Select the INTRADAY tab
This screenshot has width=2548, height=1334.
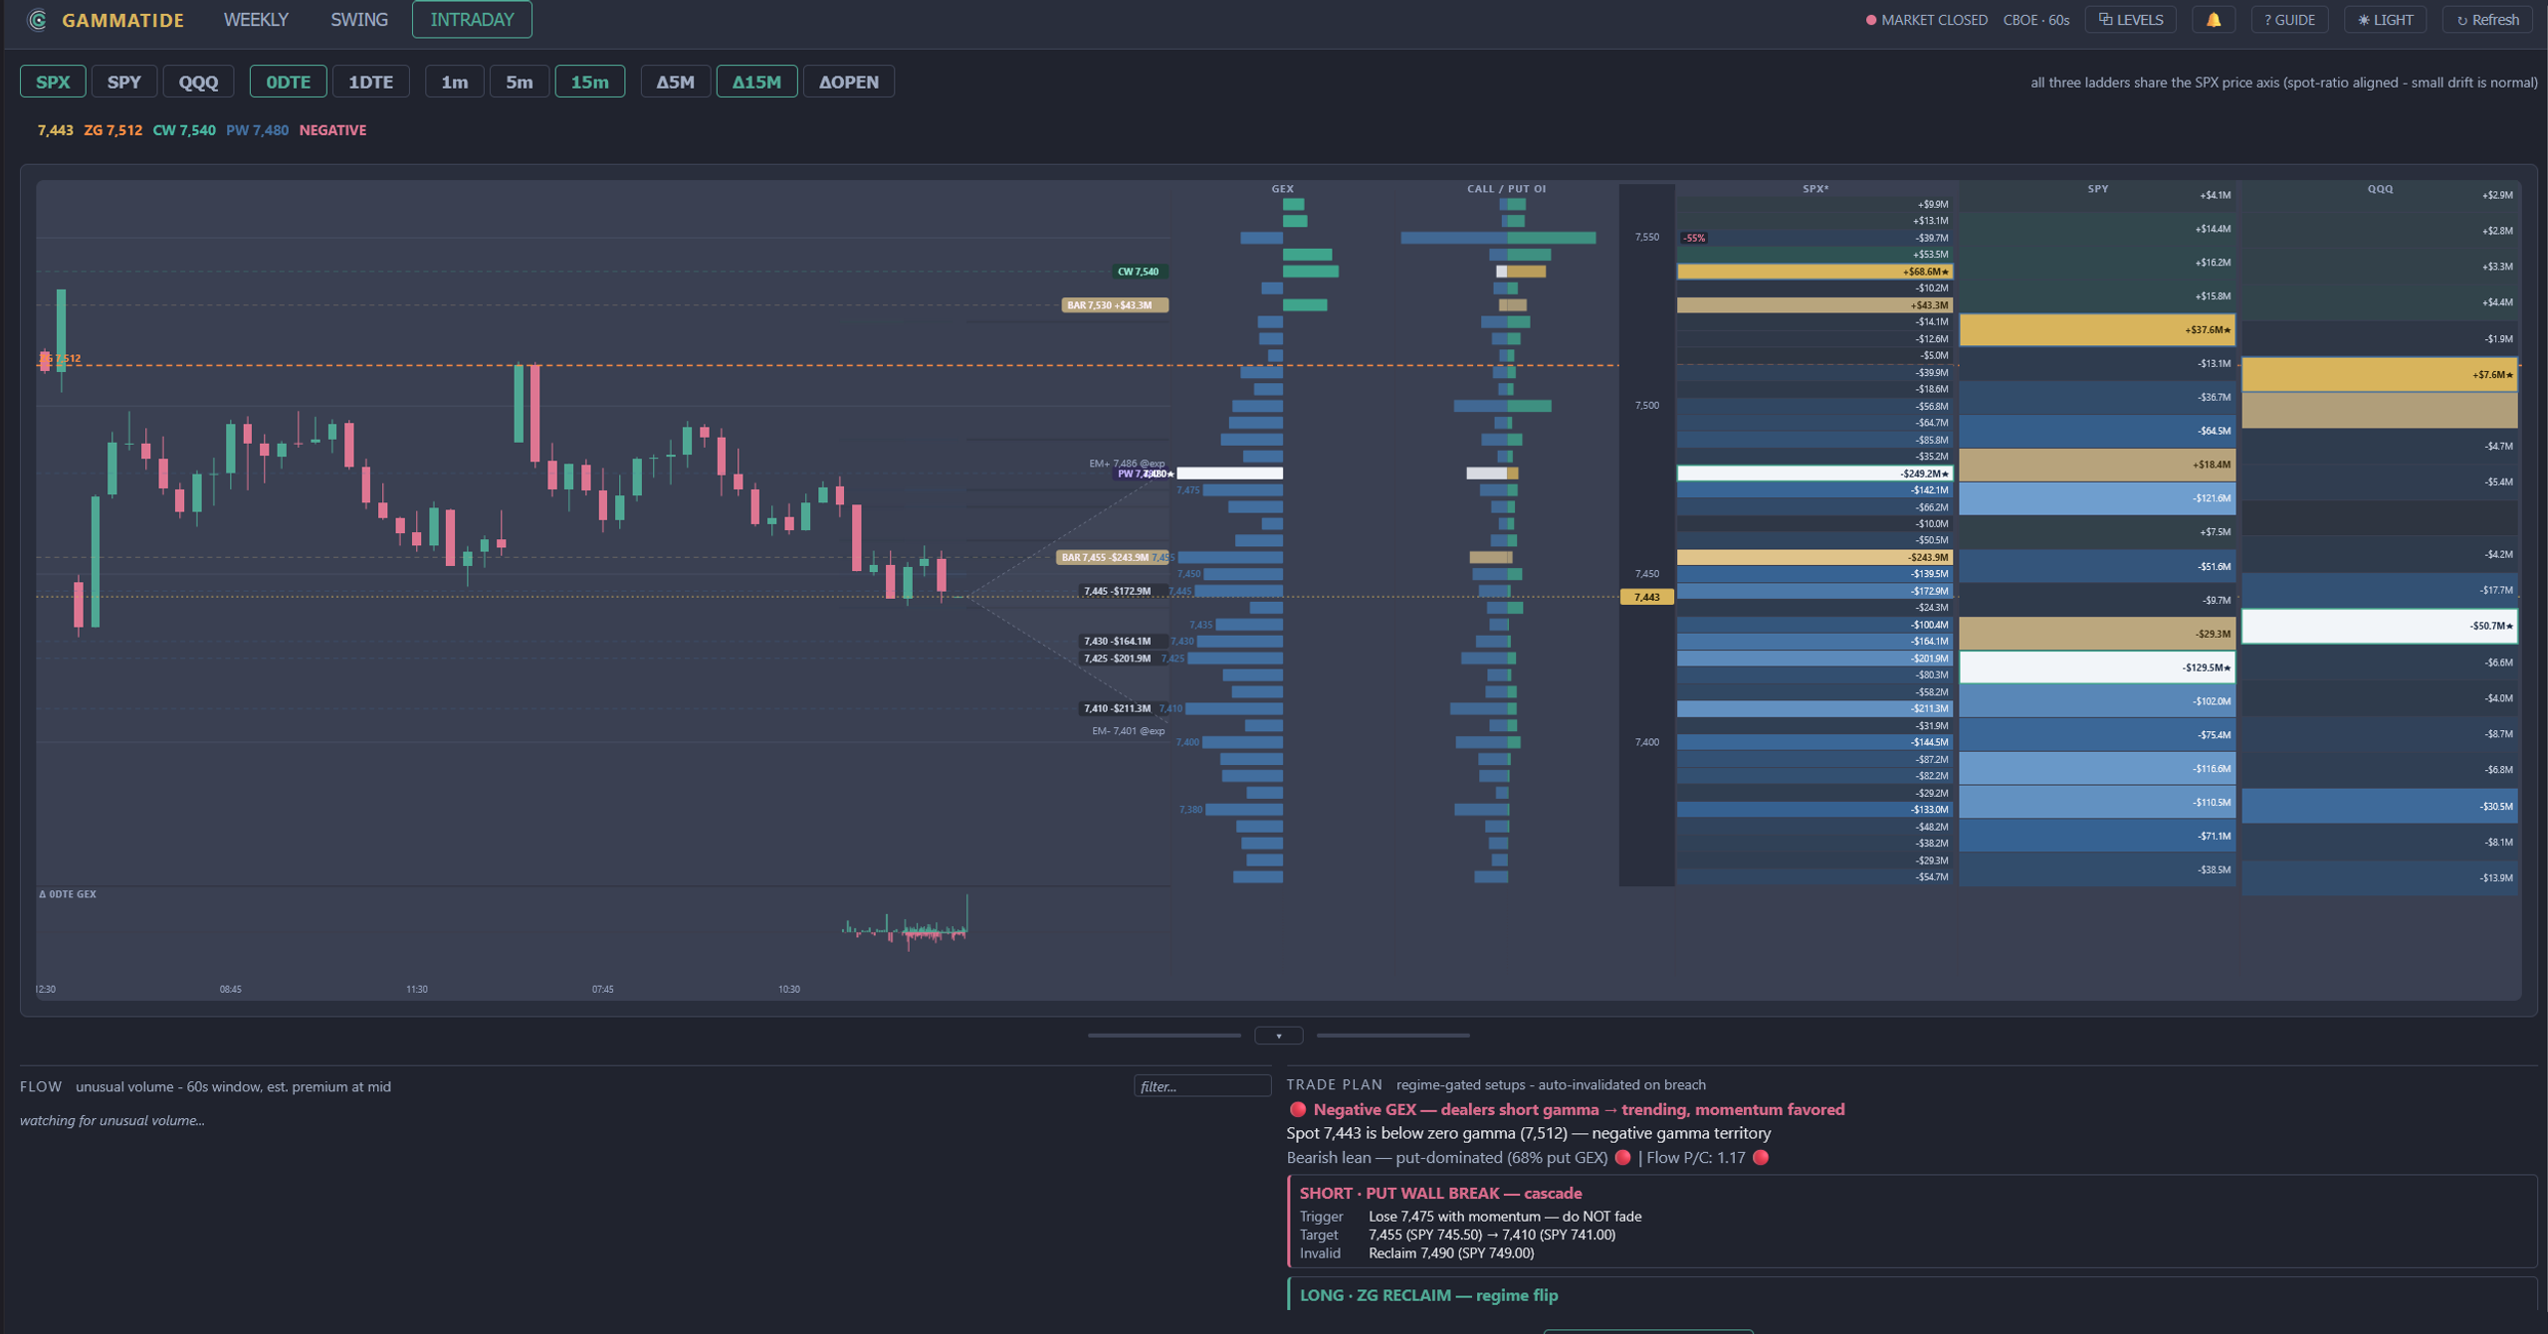472,20
